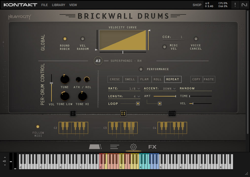Click the Tune knob
Screen dimensions: 250x177
65,79
